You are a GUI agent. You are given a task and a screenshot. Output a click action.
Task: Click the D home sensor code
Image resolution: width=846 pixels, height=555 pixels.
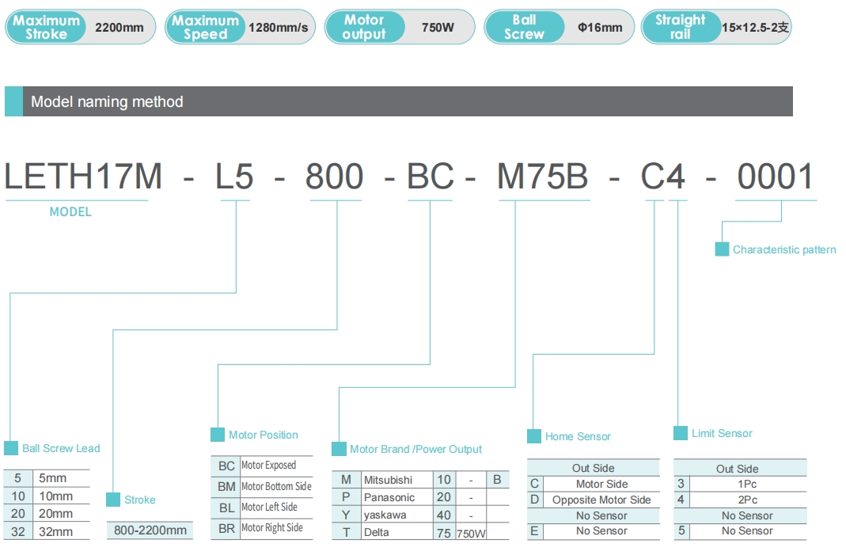pyautogui.click(x=534, y=500)
